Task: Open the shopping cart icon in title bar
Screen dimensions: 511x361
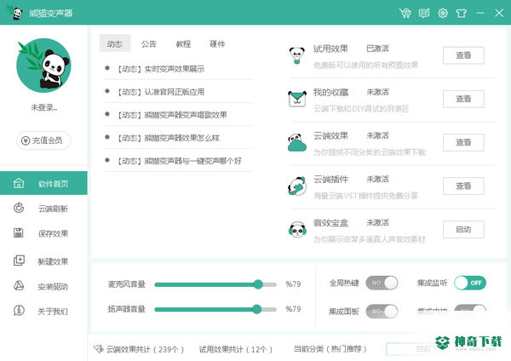Action: [405, 13]
